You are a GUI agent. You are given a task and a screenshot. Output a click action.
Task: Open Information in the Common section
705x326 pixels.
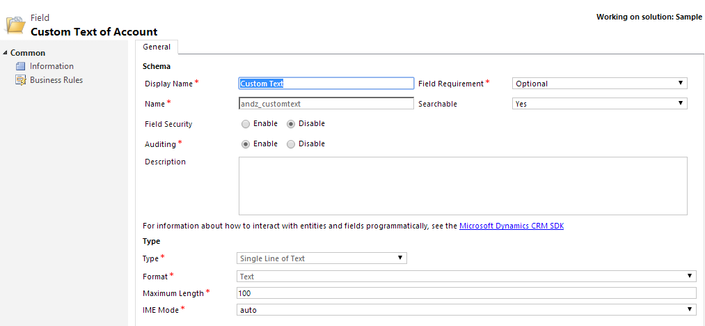pos(52,66)
